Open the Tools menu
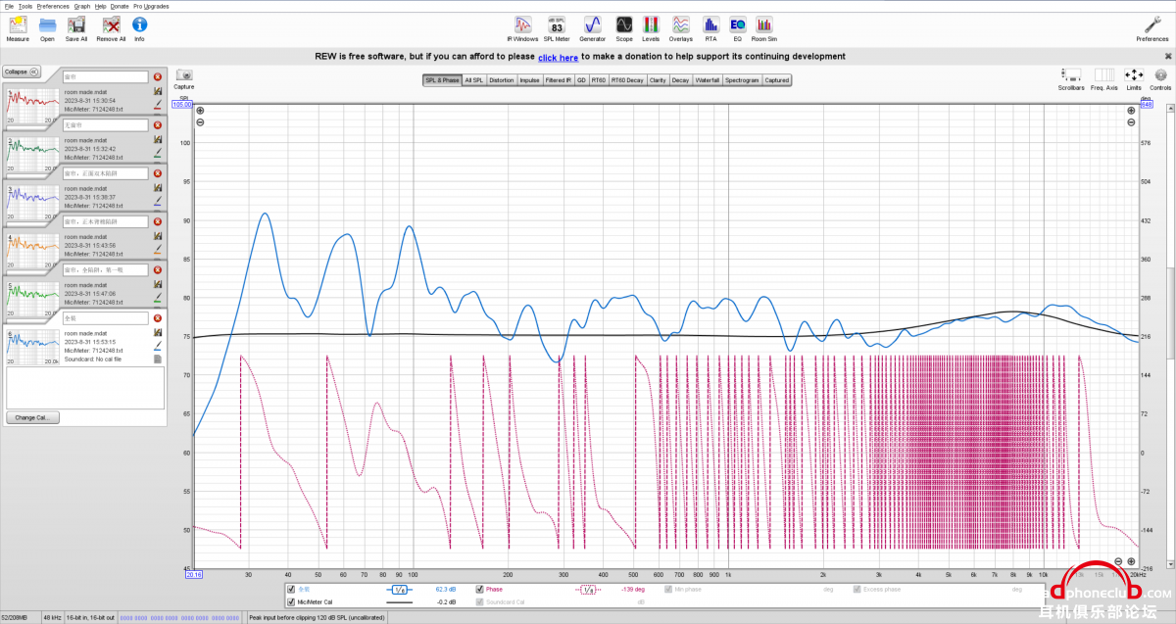1176x624 pixels. coord(25,6)
